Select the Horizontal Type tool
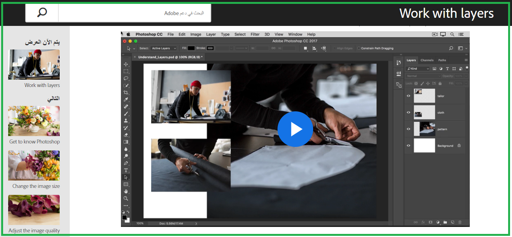 [x=126, y=170]
